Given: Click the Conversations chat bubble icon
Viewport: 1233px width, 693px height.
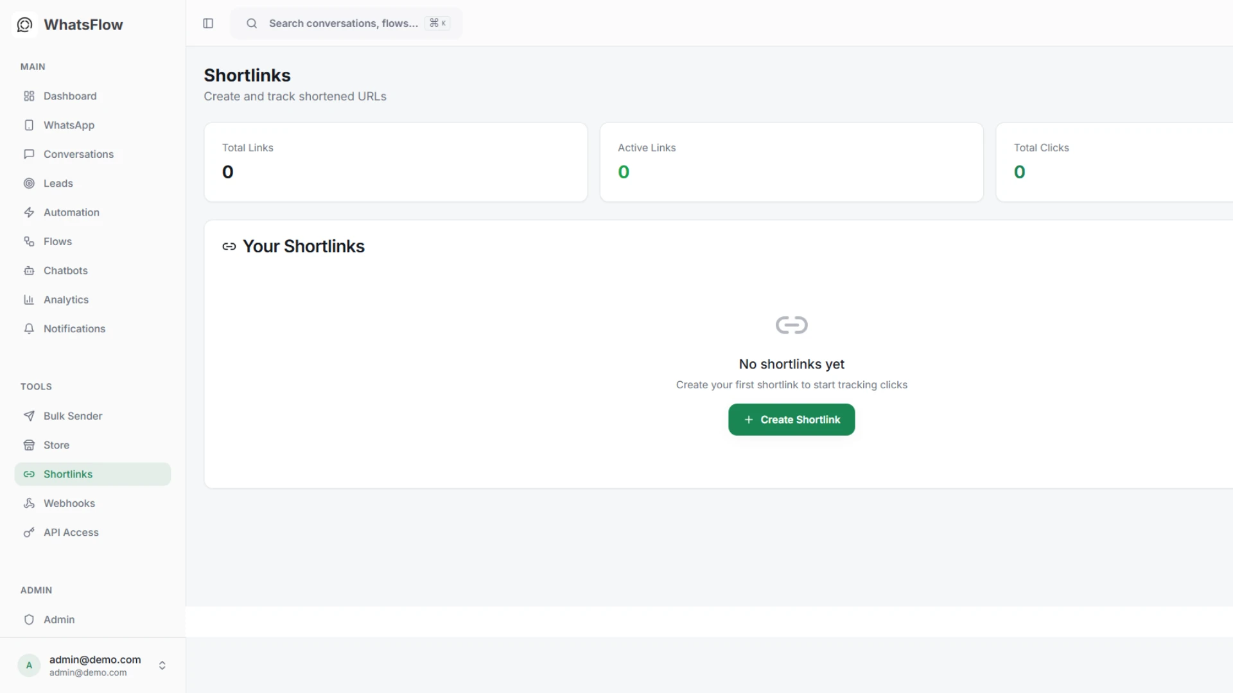Looking at the screenshot, I should 29,154.
